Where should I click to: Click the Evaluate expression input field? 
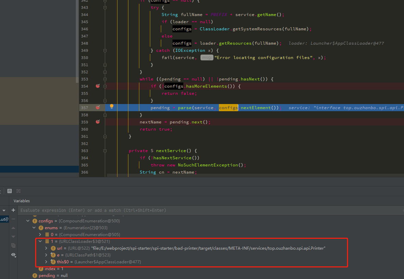[210, 210]
